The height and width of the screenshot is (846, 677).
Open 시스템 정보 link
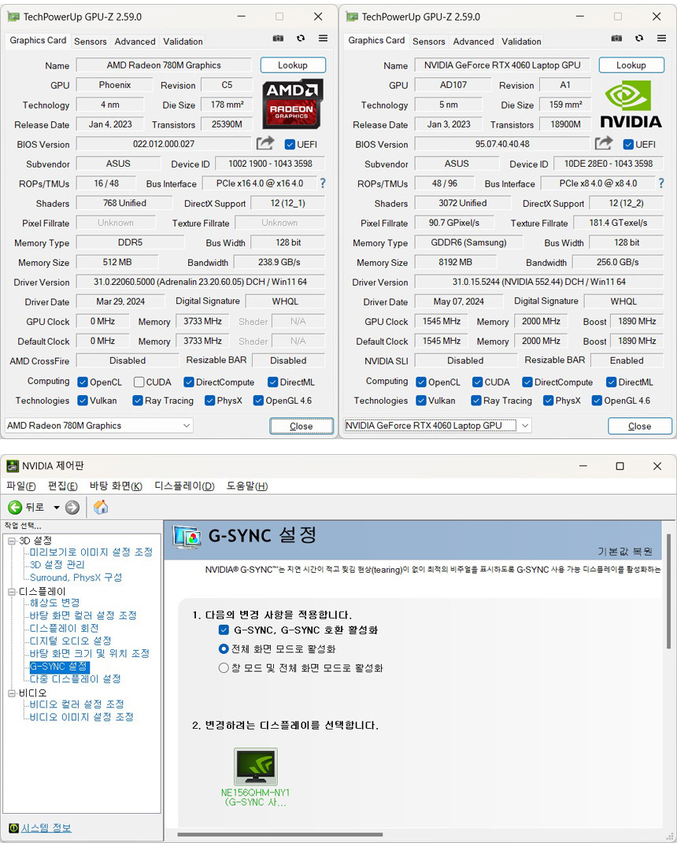[x=46, y=828]
